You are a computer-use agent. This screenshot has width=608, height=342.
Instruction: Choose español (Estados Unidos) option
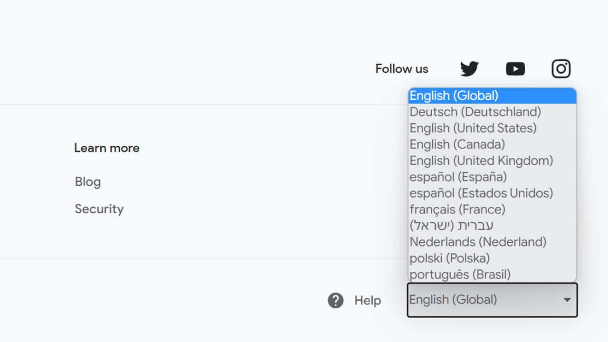[x=492, y=193]
